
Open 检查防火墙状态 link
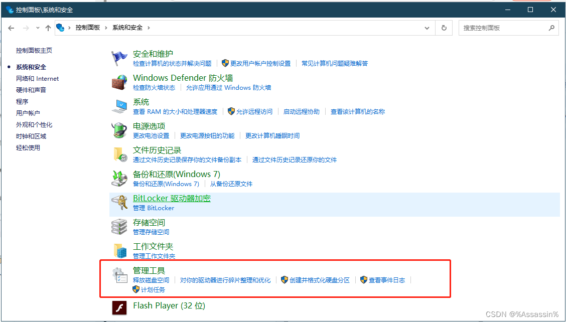coord(154,88)
